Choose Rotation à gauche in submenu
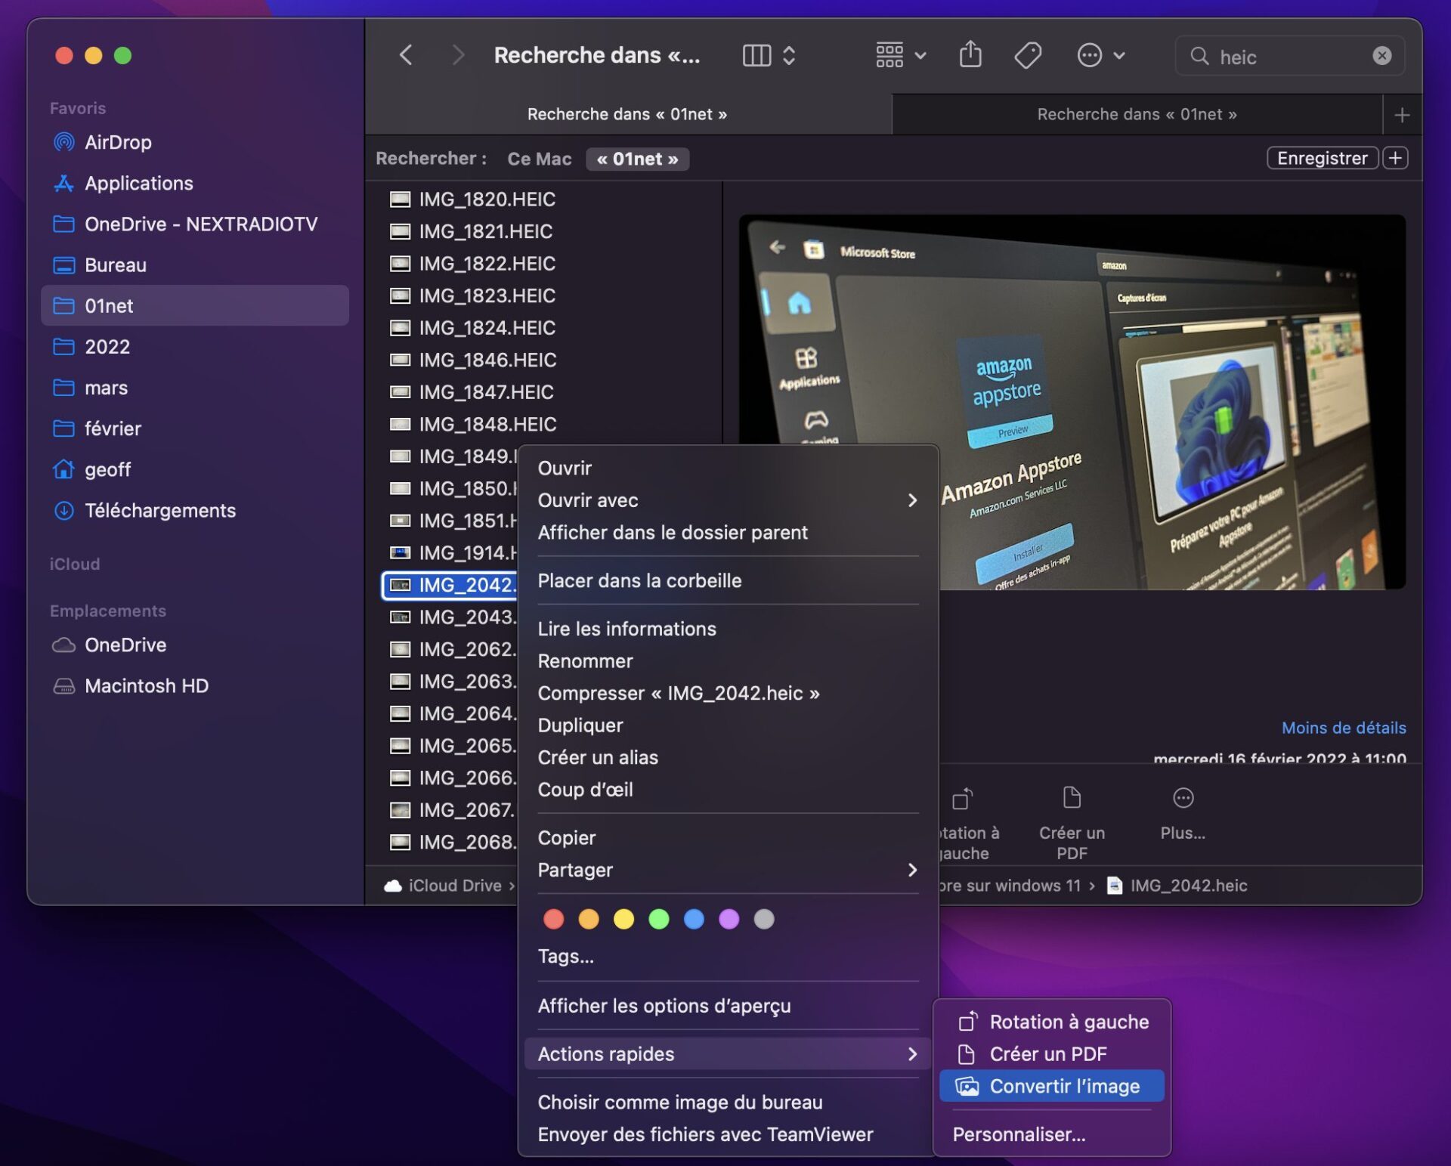The image size is (1451, 1166). click(1051, 1022)
